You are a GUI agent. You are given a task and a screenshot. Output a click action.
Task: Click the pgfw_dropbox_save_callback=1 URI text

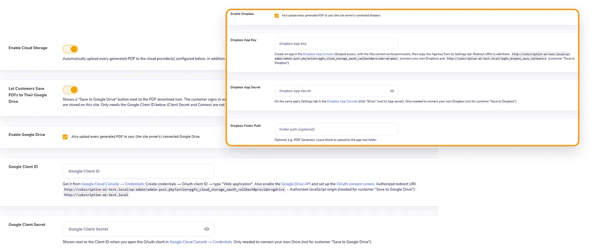(x=497, y=59)
